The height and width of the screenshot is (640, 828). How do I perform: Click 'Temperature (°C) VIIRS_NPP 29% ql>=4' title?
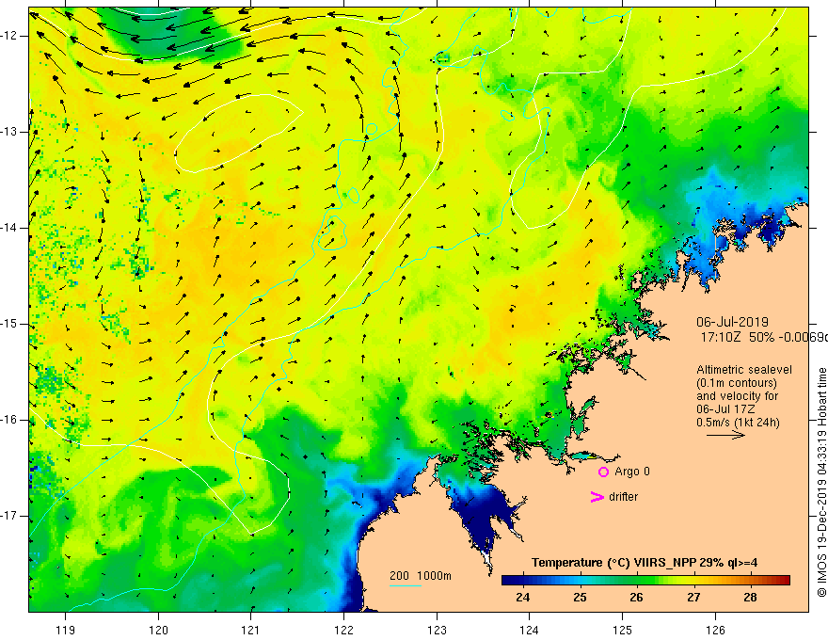[x=645, y=563]
